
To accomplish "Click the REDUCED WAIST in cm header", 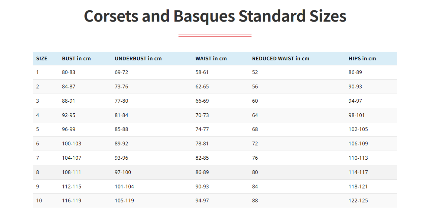I will [x=280, y=58].
